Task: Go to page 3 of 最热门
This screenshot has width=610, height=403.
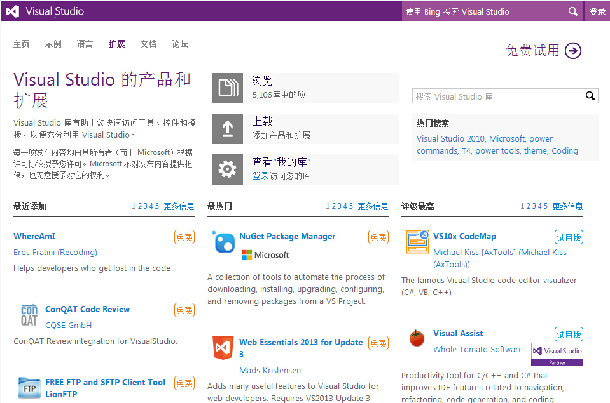Action: click(x=339, y=206)
